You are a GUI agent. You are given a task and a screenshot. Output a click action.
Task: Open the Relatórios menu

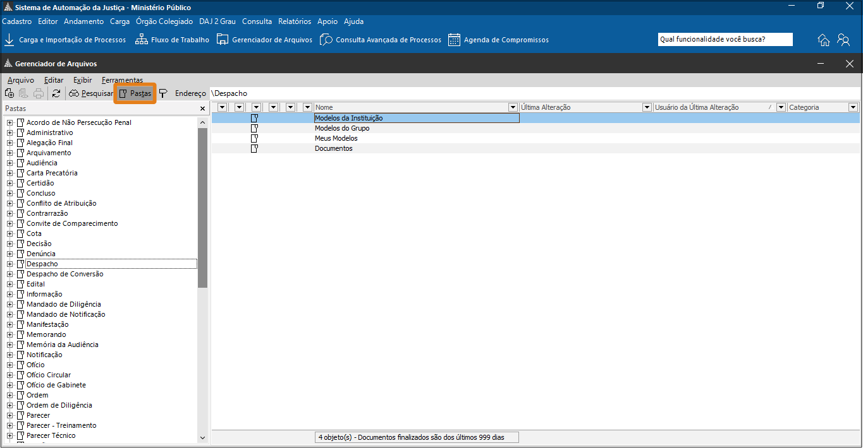coord(294,21)
